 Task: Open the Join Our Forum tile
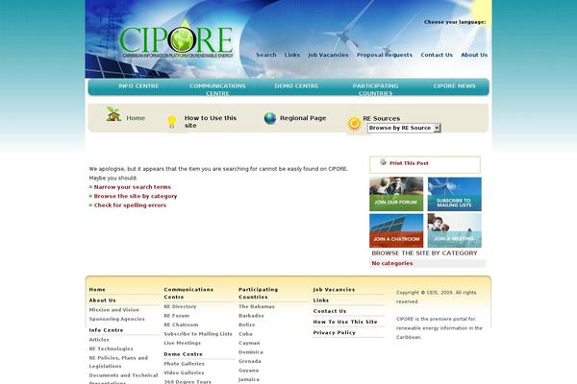tap(396, 194)
